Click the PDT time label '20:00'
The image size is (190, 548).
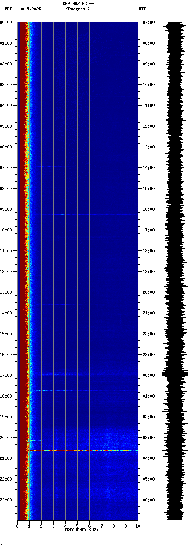pyautogui.click(x=6, y=438)
